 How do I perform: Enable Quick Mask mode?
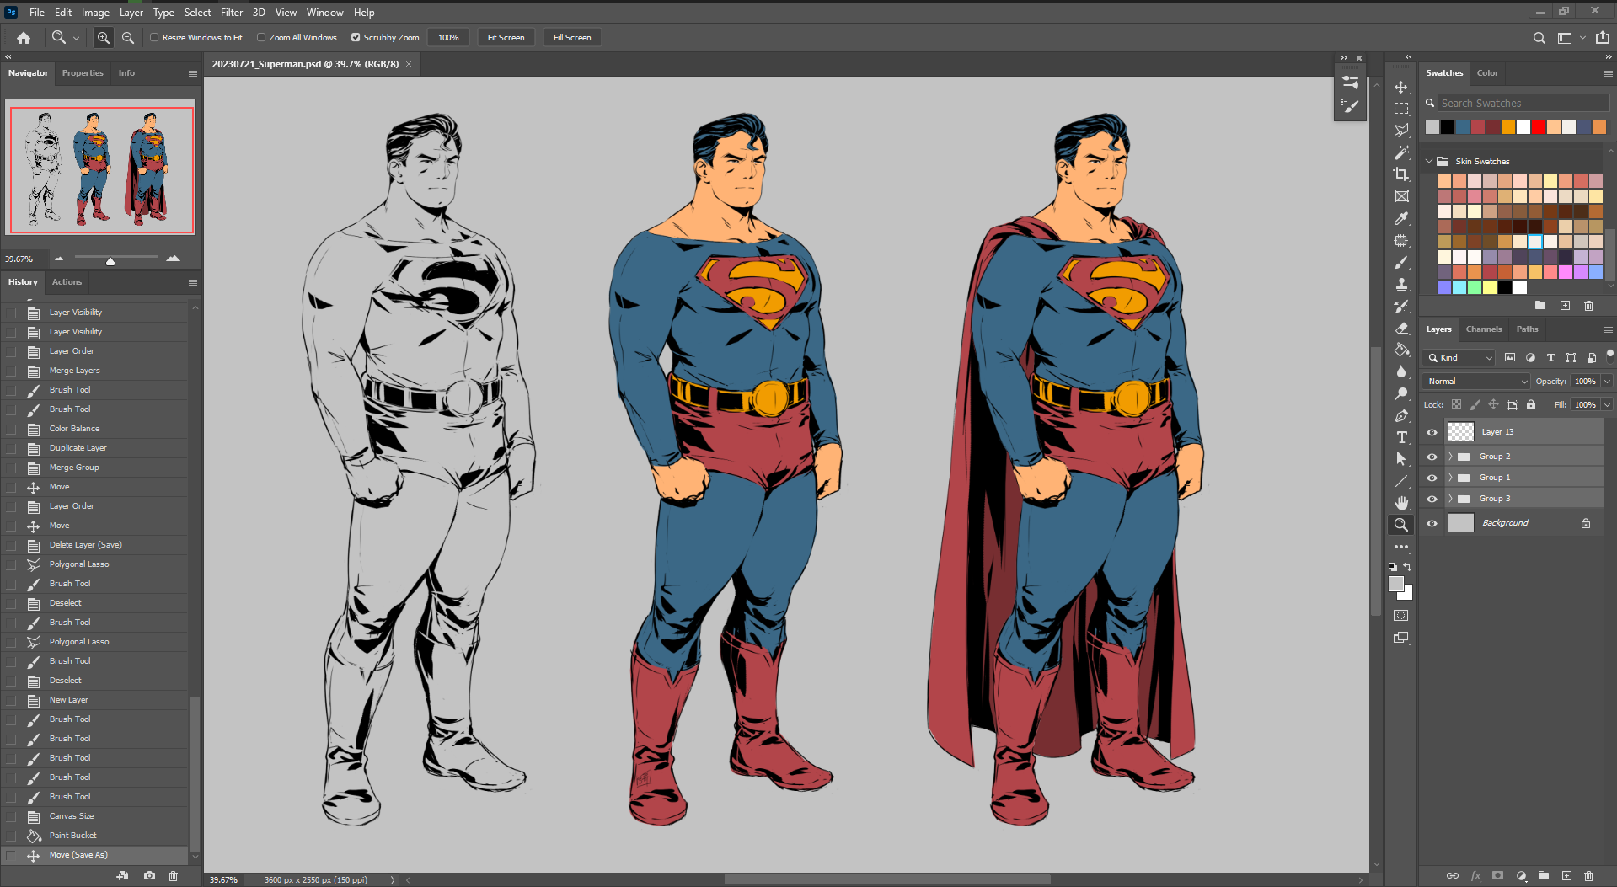(1400, 616)
